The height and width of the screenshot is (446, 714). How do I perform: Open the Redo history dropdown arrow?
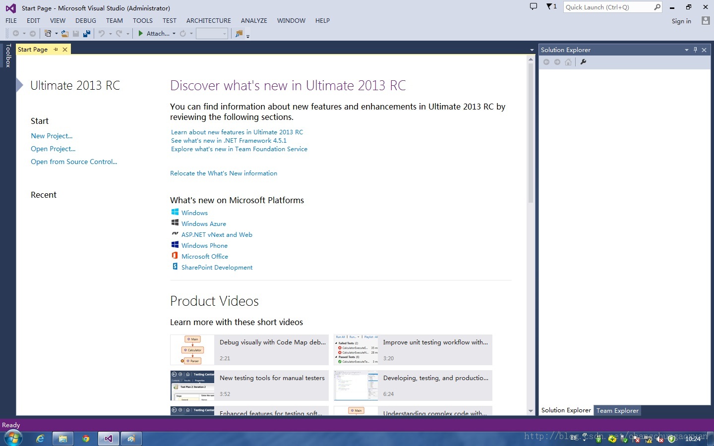[x=127, y=34]
